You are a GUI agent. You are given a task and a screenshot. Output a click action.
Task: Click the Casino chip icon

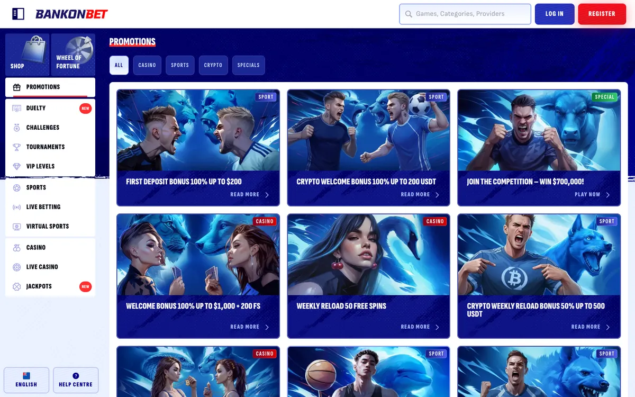17,248
